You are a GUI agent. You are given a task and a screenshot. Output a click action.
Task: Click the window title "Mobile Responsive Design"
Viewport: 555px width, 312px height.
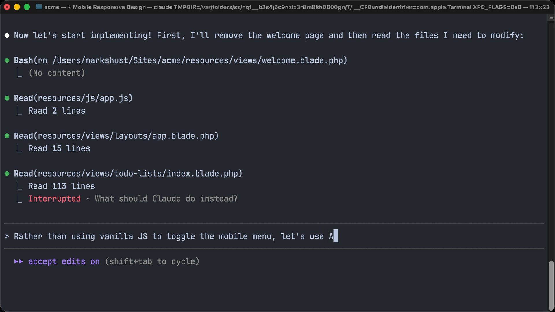[109, 7]
